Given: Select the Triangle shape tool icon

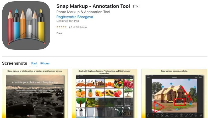Looking at the screenshot, I should [x=177, y=115].
